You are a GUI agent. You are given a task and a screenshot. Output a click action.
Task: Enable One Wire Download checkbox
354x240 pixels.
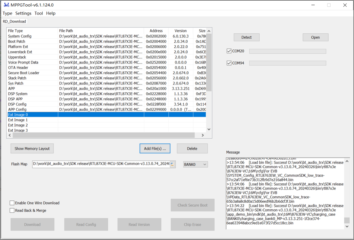pyautogui.click(x=12, y=203)
